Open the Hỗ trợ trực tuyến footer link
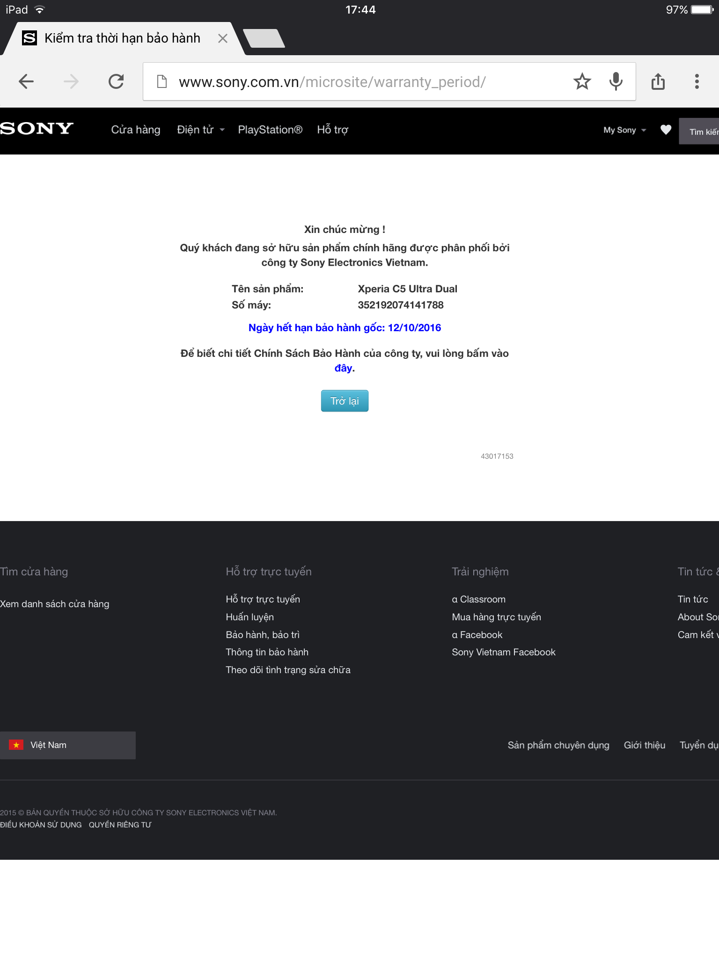 click(263, 599)
